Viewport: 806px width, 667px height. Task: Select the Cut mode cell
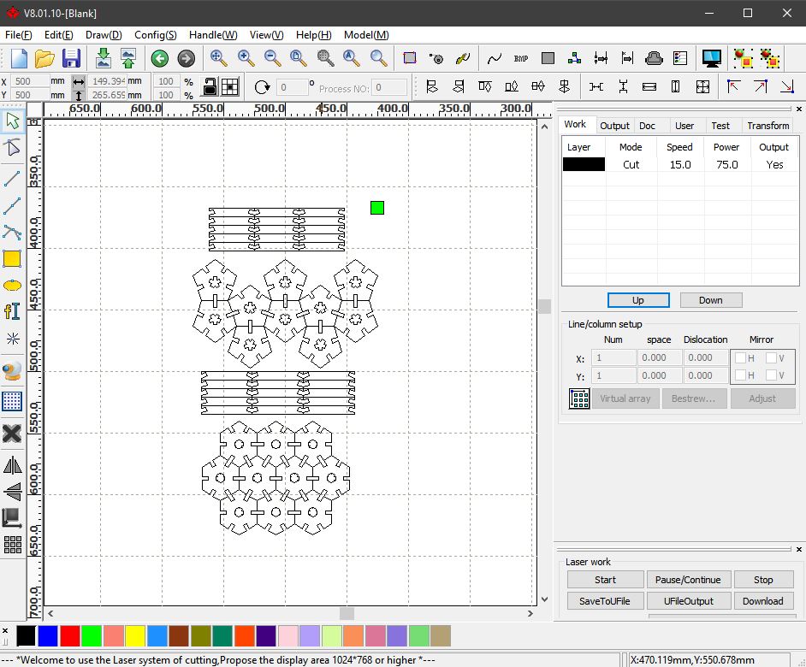coord(631,164)
